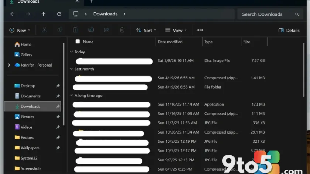Tick the select-all checkbox beside Name

[x=78, y=41]
